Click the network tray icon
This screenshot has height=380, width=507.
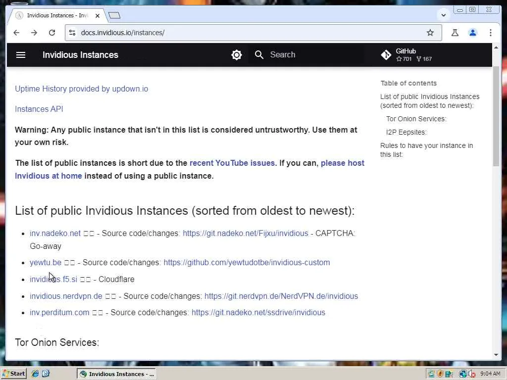pyautogui.click(x=462, y=374)
